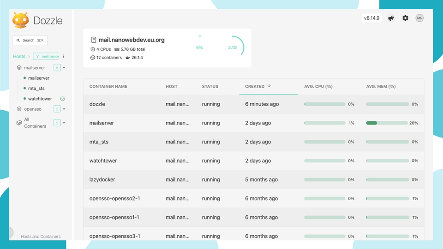Screen dimensions: 443x249
Task: Sort by the Avg. CPU (%) column
Action: tap(318, 86)
